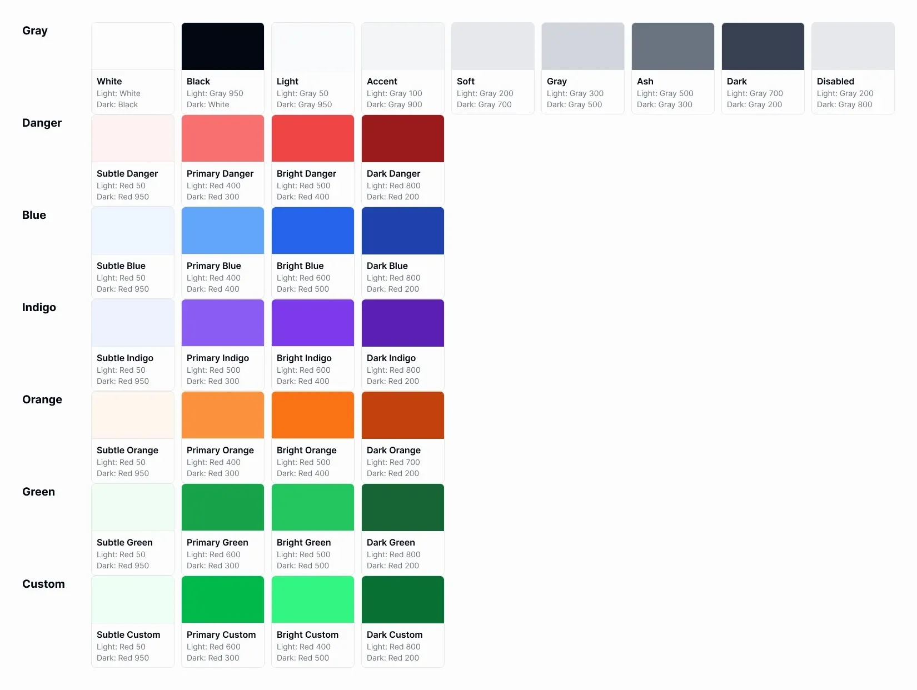
Task: Choose the Dark Custom swatch
Action: 403,599
